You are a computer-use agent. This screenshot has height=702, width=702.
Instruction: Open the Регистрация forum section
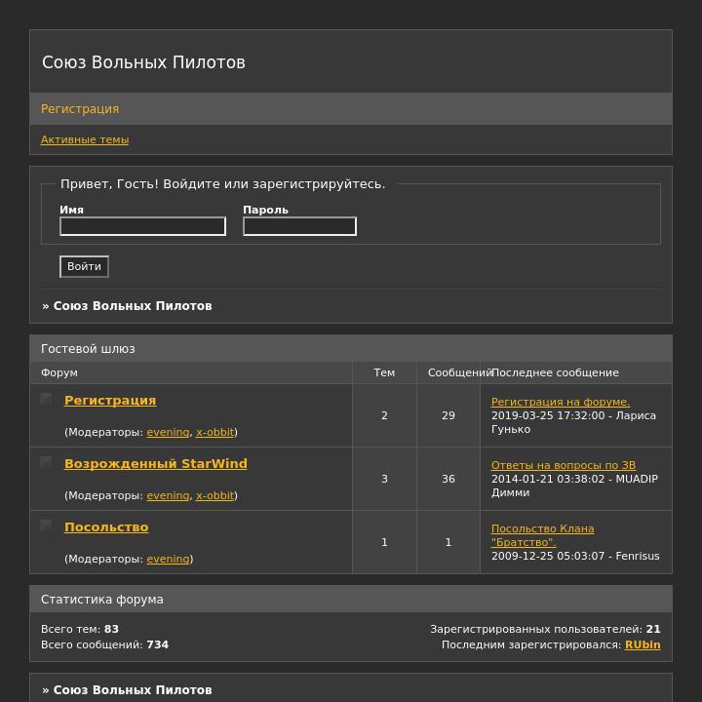tap(110, 401)
